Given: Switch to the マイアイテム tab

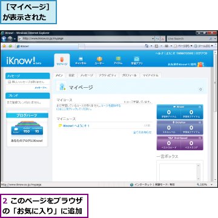Looking at the screenshot, I should 151,75.
